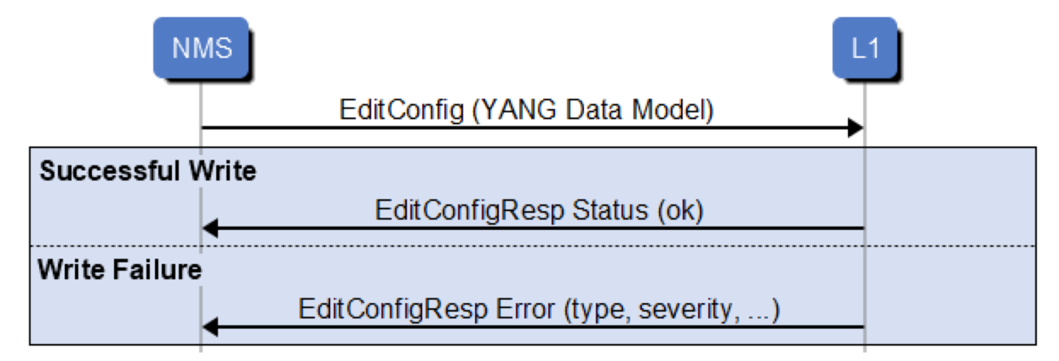Click the EditConfig arrowhead at L1

pos(855,128)
